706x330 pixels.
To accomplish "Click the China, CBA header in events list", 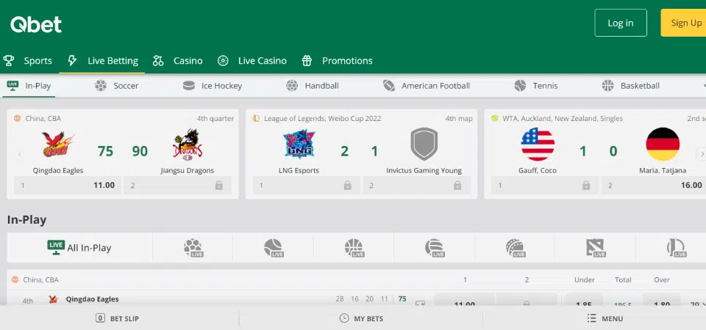I will point(41,279).
